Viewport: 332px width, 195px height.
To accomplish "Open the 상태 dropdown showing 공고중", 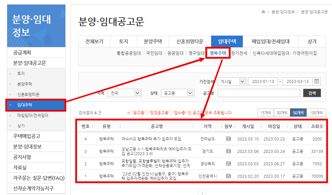I will 177,93.
